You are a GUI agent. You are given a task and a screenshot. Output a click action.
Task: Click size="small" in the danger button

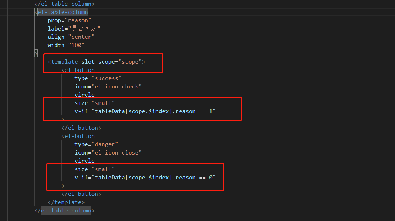pyautogui.click(x=95, y=169)
